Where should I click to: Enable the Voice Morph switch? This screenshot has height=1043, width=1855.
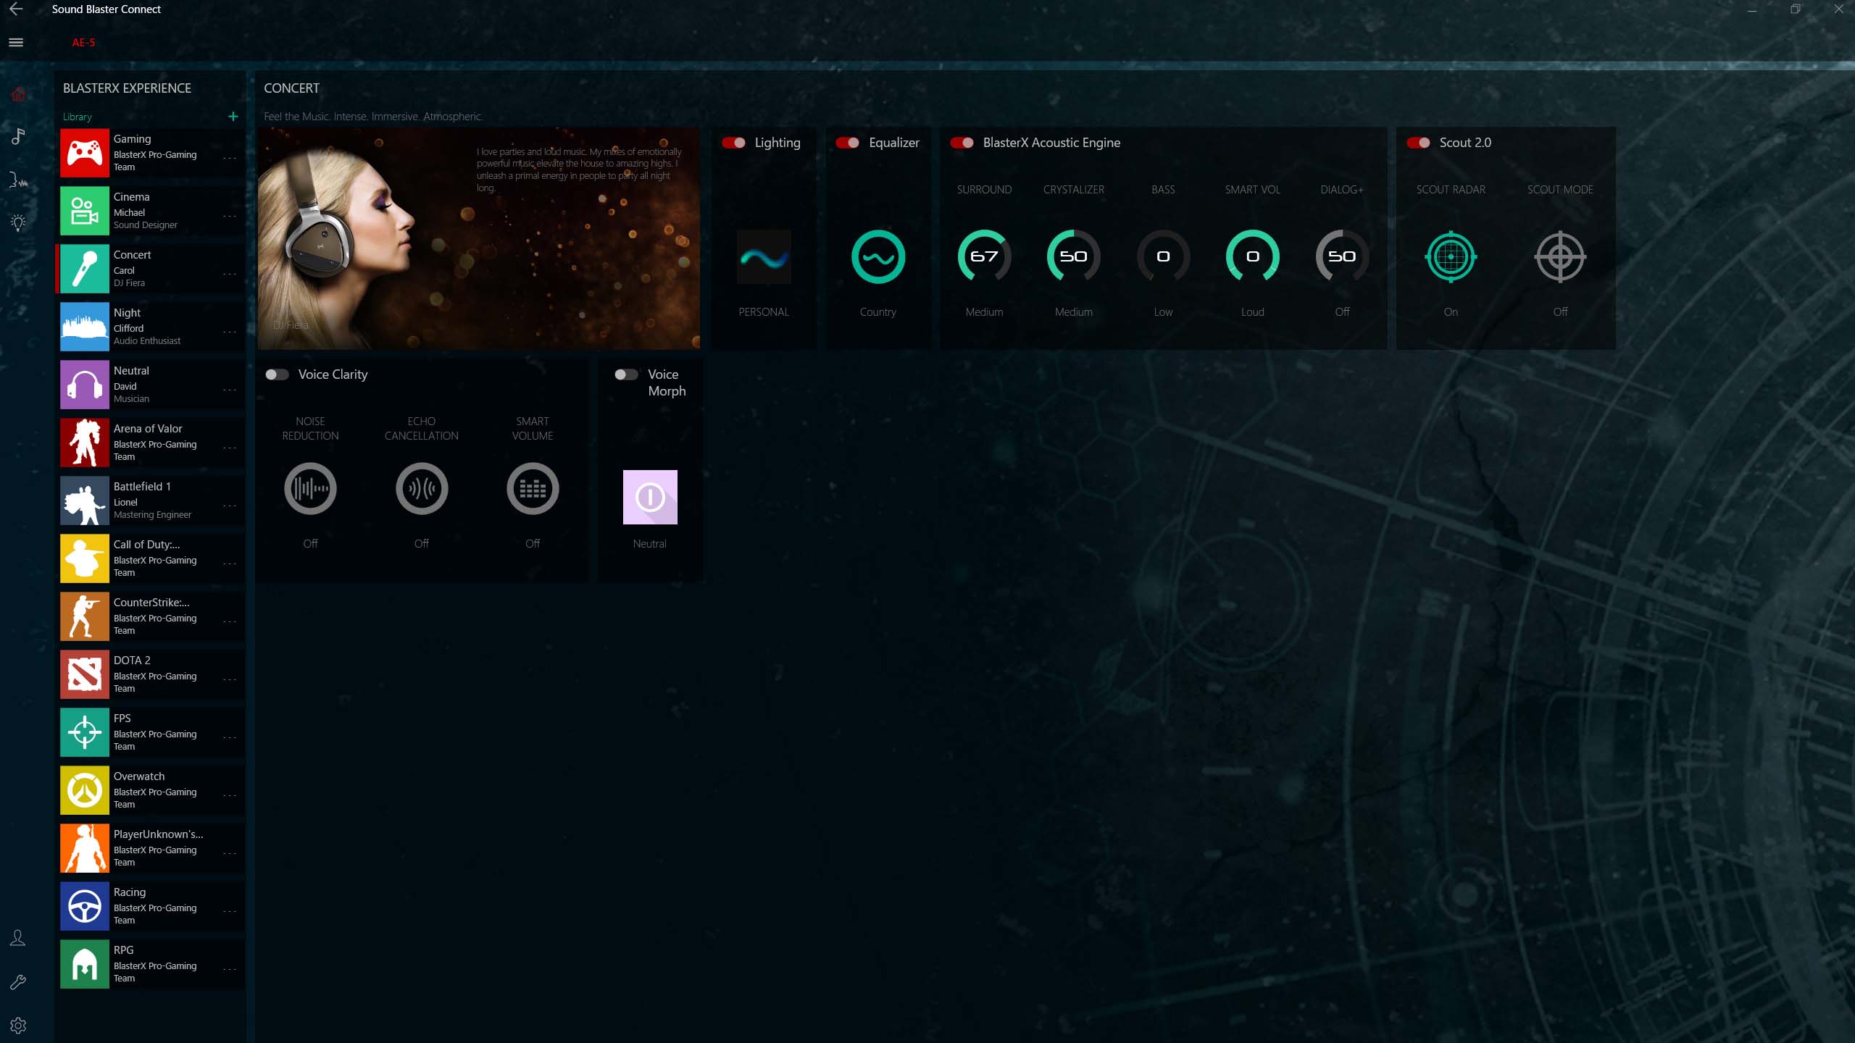tap(626, 374)
